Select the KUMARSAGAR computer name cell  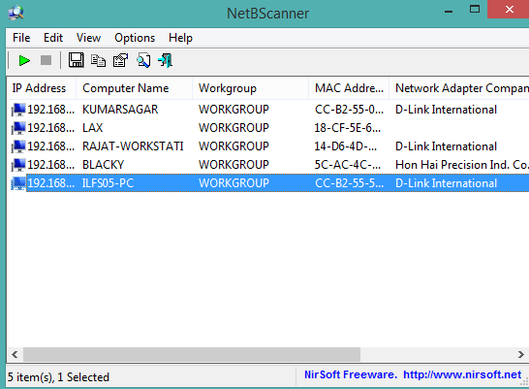[x=120, y=110]
